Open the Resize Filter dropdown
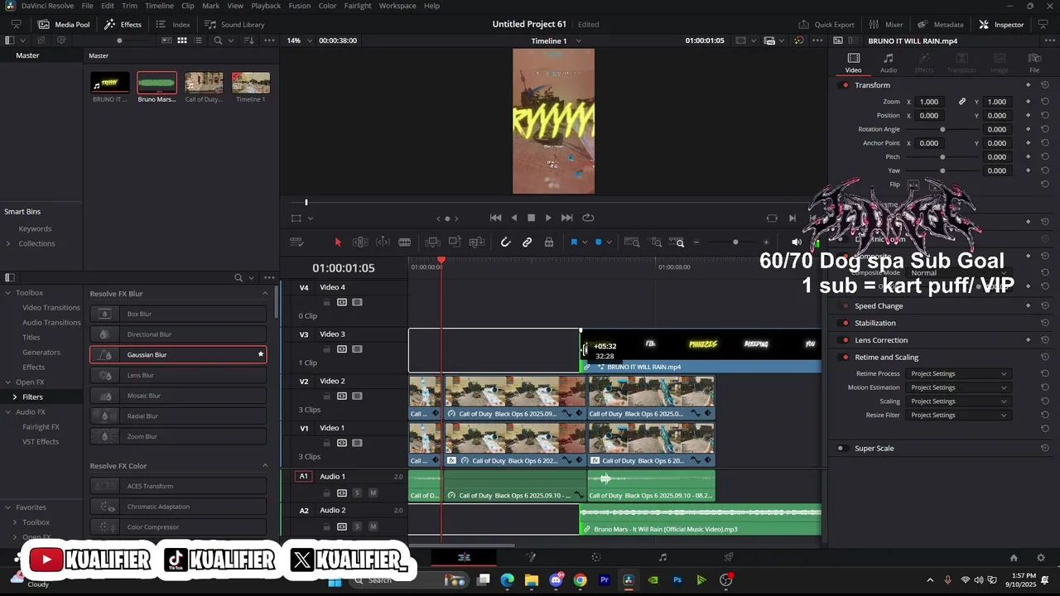Viewport: 1060px width, 596px height. pos(958,415)
